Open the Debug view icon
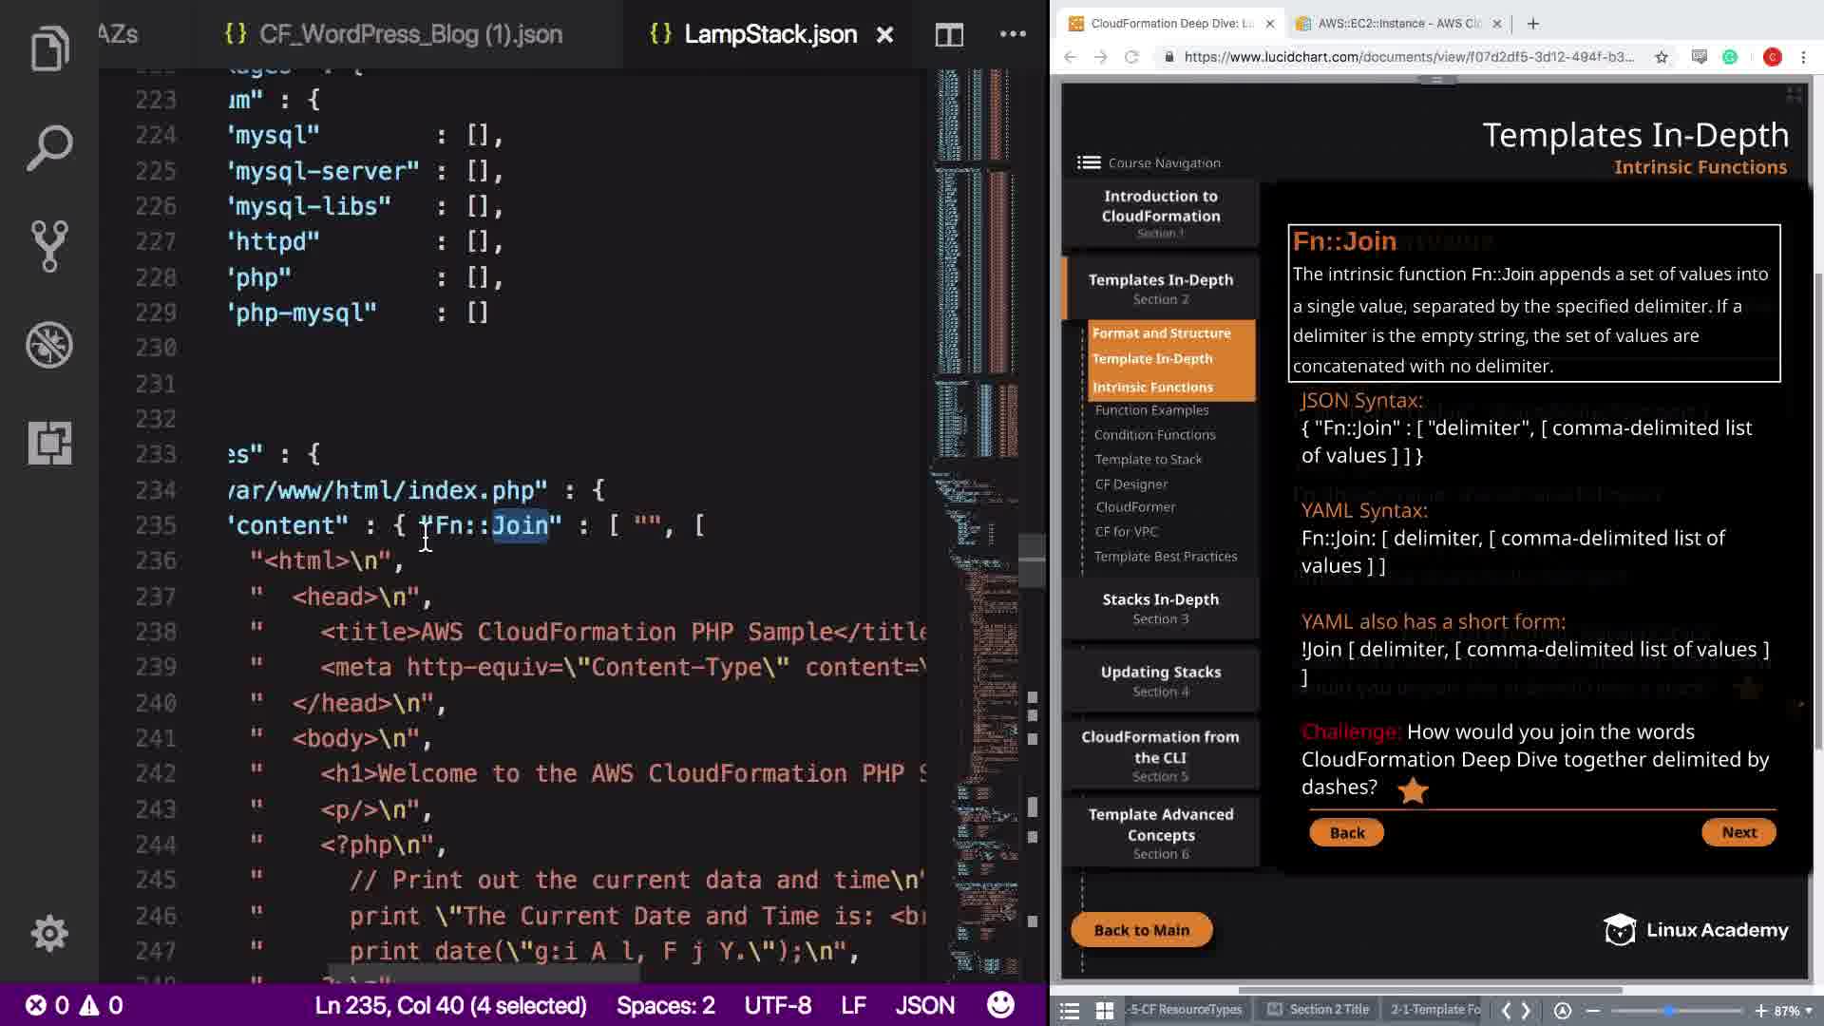The image size is (1824, 1026). tap(49, 345)
